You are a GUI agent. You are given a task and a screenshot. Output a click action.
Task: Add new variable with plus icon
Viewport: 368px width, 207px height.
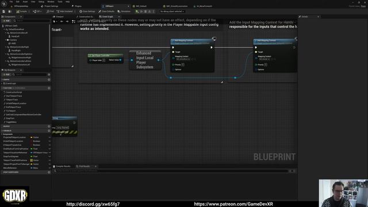coord(49,131)
